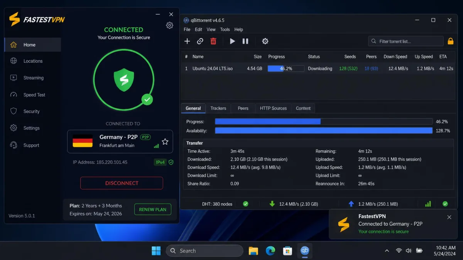The image size is (463, 260).
Task: Switch to the HTTP Sources tab
Action: click(273, 108)
